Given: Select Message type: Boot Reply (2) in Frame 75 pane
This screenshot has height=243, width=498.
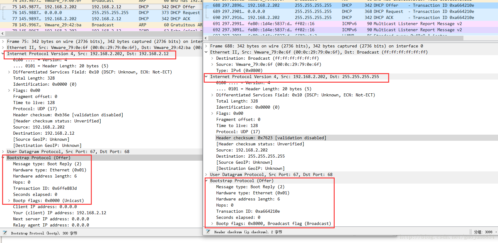Looking at the screenshot, I should [47, 164].
